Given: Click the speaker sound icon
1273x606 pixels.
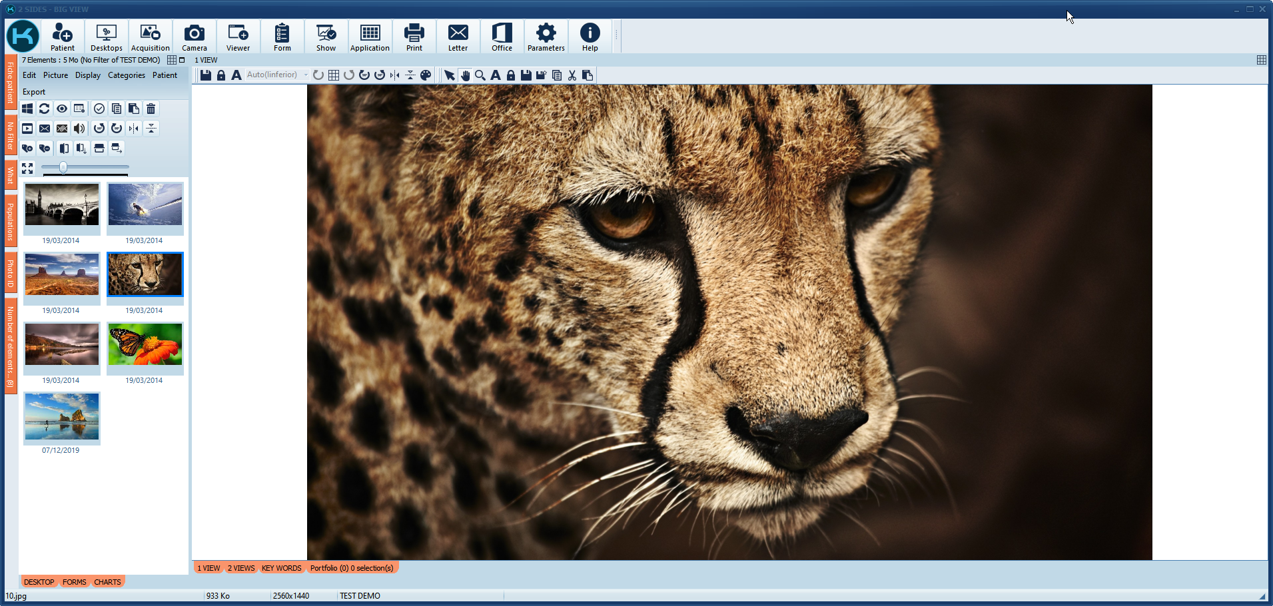Looking at the screenshot, I should tap(79, 129).
